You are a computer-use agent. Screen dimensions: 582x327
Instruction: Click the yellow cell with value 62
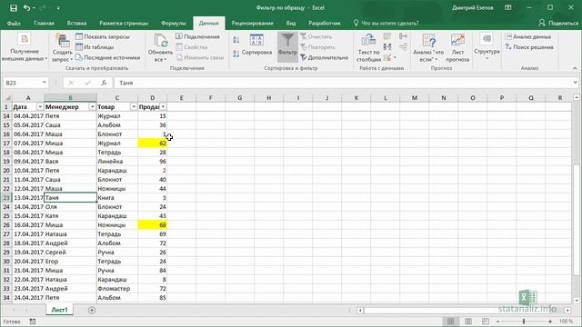coord(152,144)
